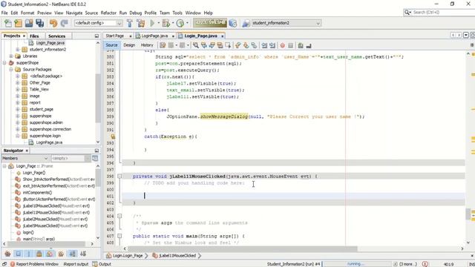This screenshot has height=267, width=475.
Task: Collapse the main method code fold
Action: [x=119, y=236]
